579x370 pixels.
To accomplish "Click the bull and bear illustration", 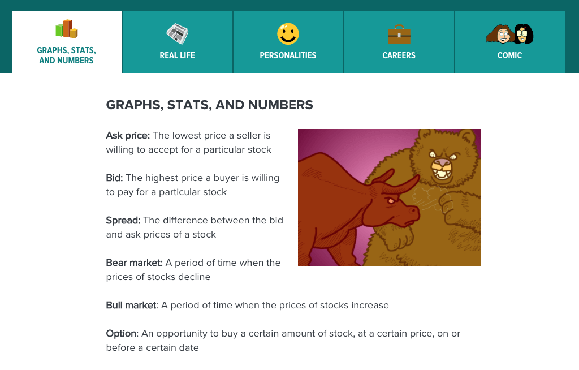I will tap(389, 197).
